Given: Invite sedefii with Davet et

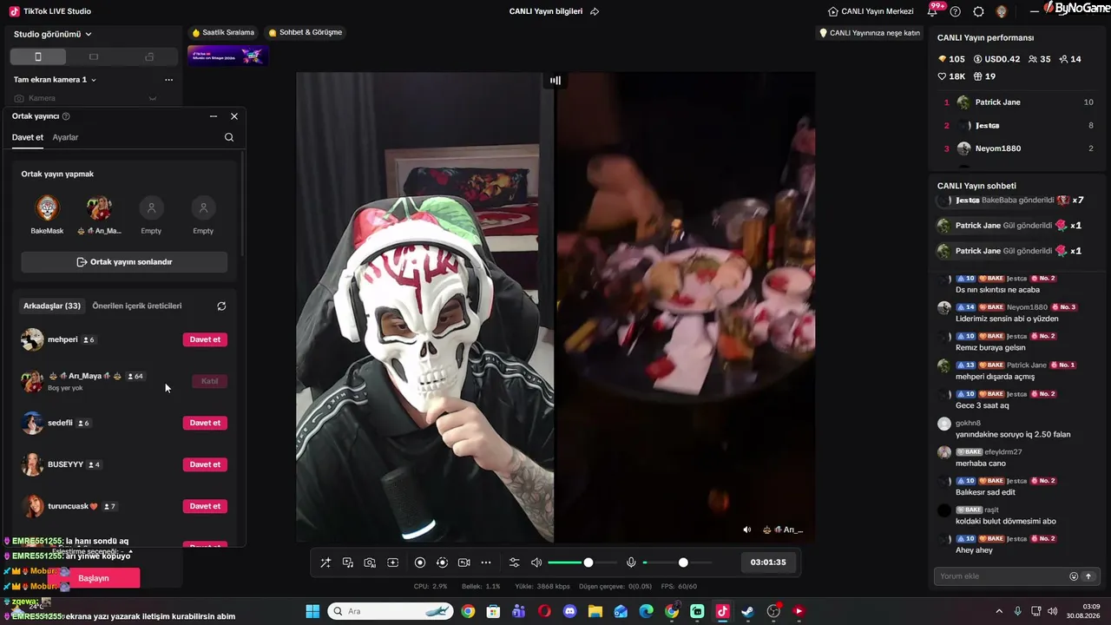Looking at the screenshot, I should click(x=205, y=423).
